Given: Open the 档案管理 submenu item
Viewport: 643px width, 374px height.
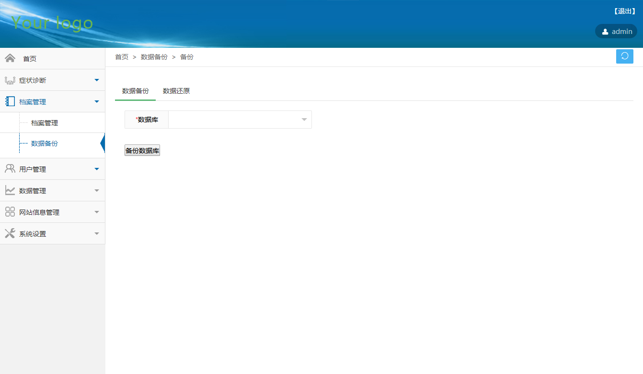Looking at the screenshot, I should 45,123.
